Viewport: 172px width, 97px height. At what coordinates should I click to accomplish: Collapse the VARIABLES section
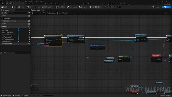click(x=1, y=27)
